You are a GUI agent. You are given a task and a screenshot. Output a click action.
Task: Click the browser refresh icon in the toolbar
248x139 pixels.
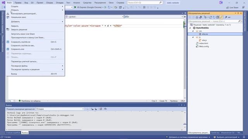[109, 7]
